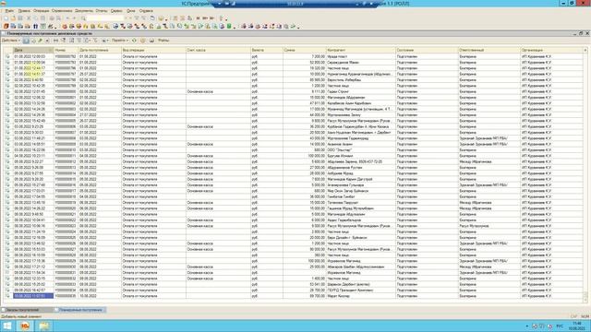Click the РУС language indicator in tray
The width and height of the screenshot is (591, 332).
tap(560, 326)
